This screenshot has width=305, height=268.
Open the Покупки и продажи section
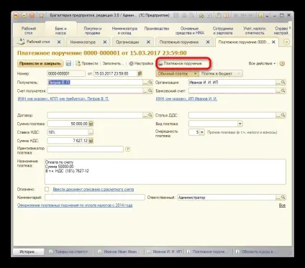pos(93,31)
